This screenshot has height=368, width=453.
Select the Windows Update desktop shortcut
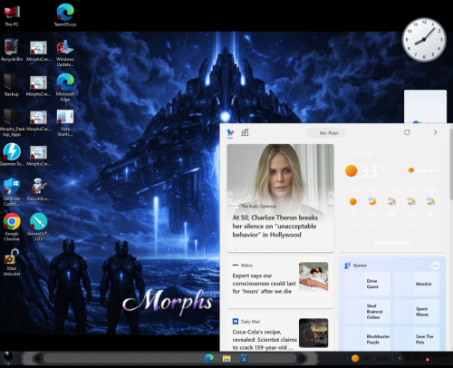click(x=65, y=53)
